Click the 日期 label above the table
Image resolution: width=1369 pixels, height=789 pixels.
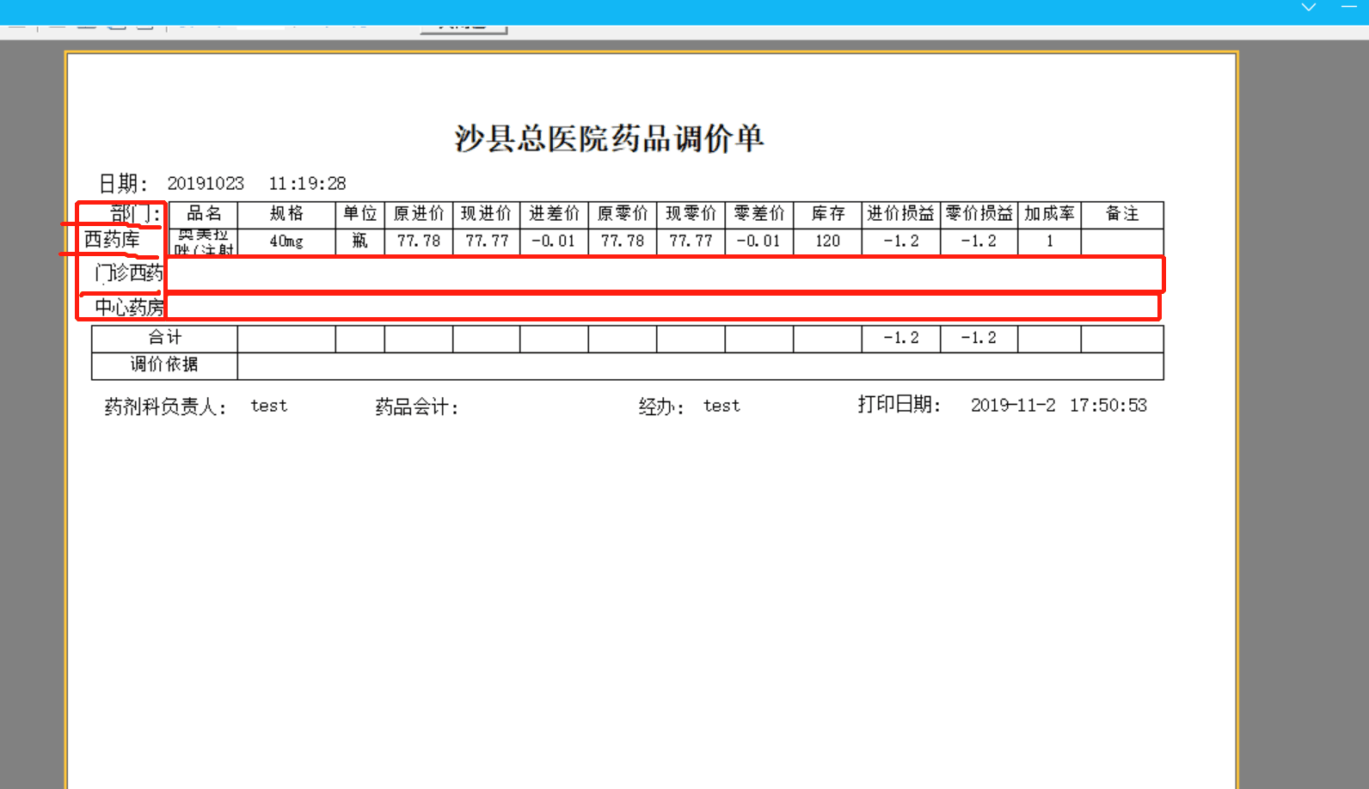click(123, 184)
